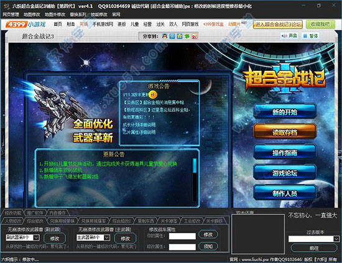Click the orange 新 badge in 游戏公告

coord(154,95)
